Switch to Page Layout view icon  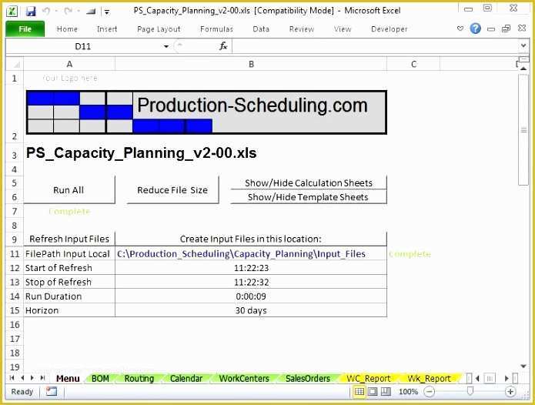pyautogui.click(x=373, y=392)
